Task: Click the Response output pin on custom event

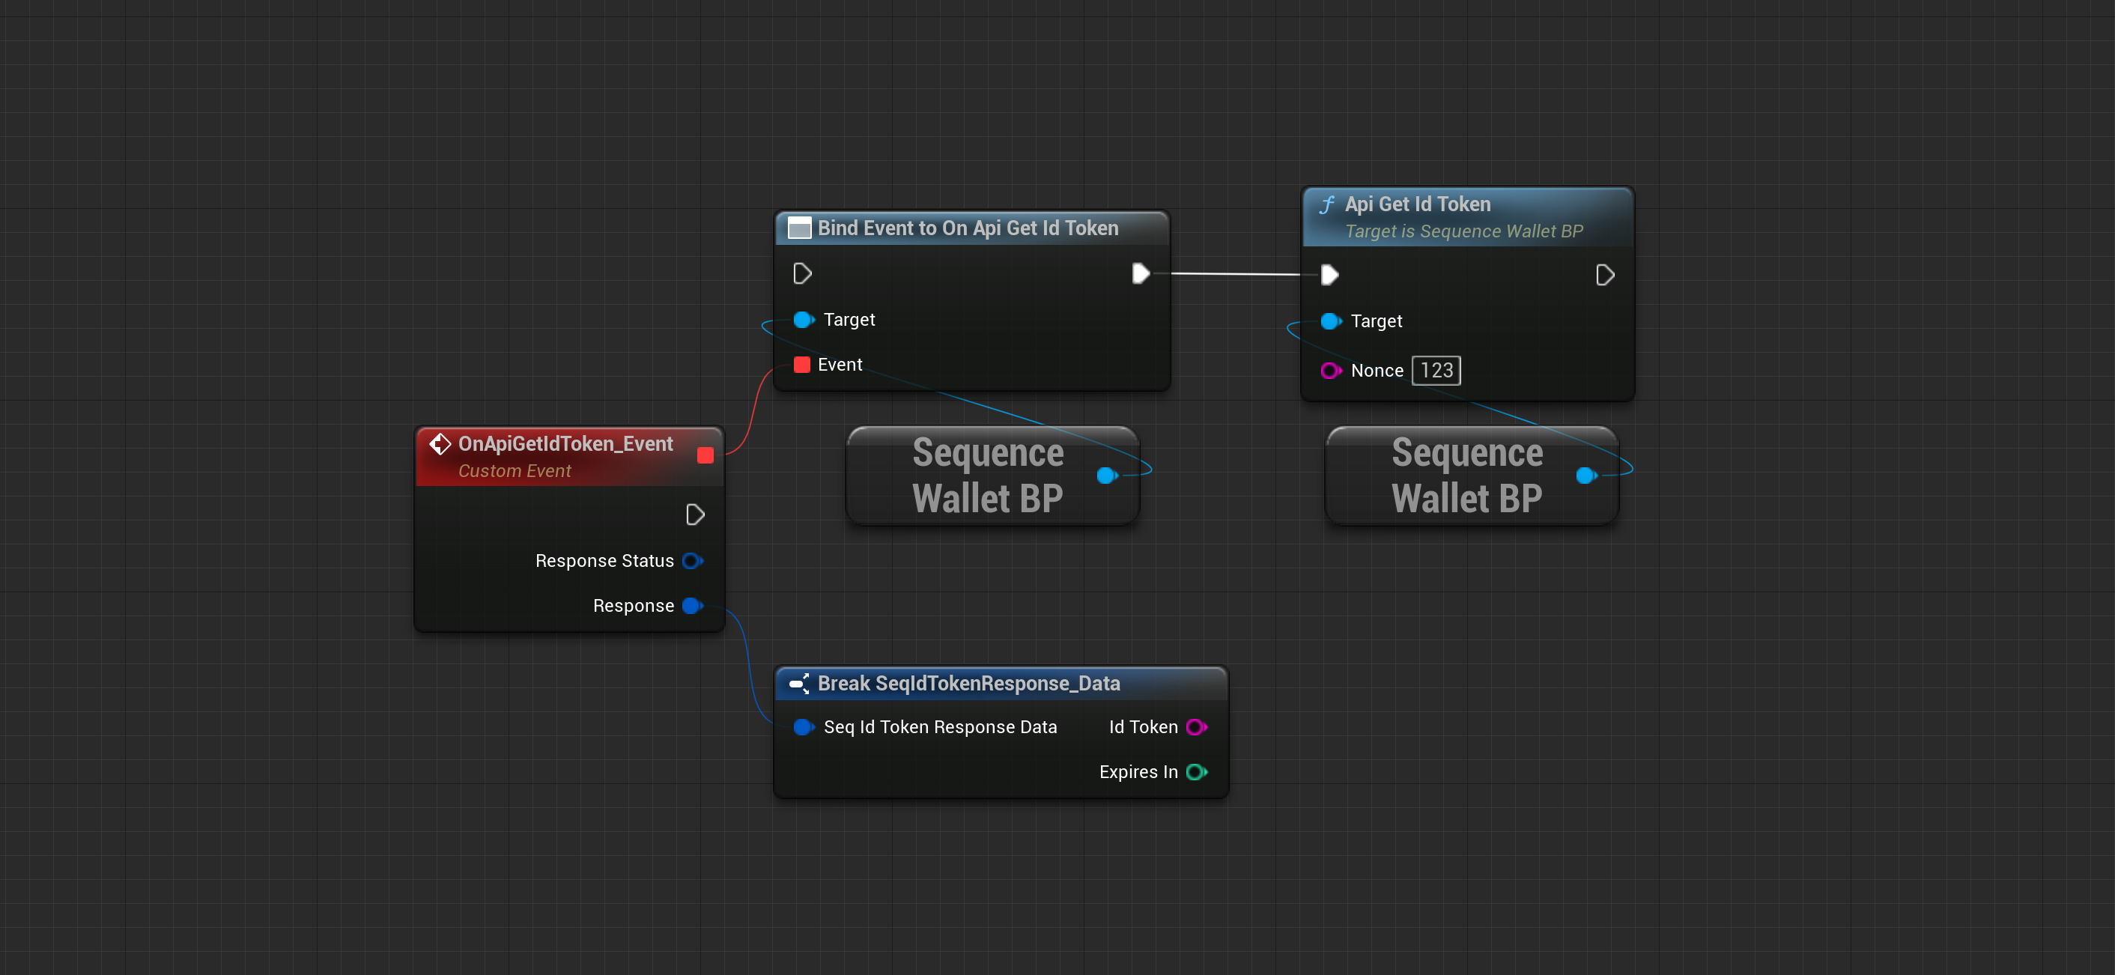Action: (x=692, y=606)
